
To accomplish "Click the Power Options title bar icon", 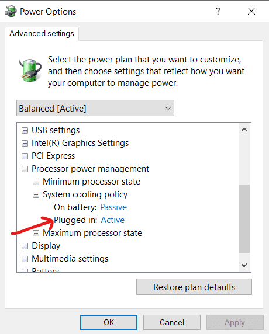I will (x=11, y=11).
